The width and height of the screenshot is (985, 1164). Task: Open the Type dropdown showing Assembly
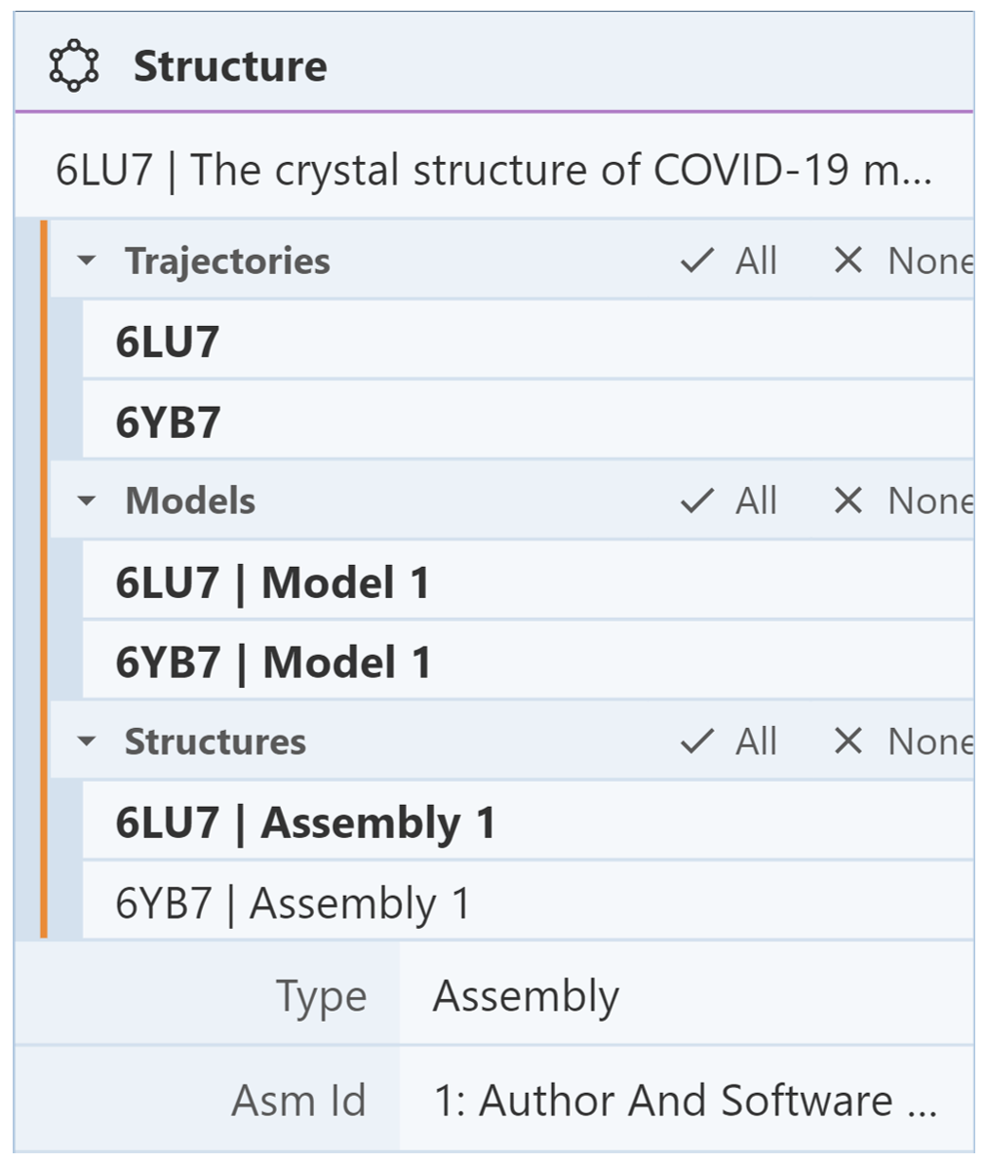pyautogui.click(x=683, y=997)
